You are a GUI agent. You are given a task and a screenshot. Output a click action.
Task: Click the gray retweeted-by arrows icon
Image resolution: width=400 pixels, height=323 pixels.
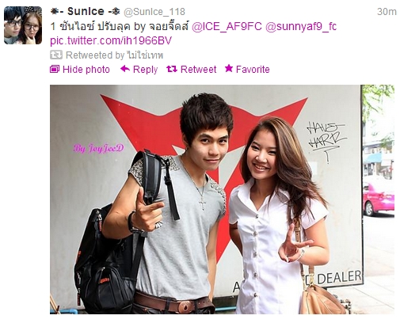tap(56, 55)
